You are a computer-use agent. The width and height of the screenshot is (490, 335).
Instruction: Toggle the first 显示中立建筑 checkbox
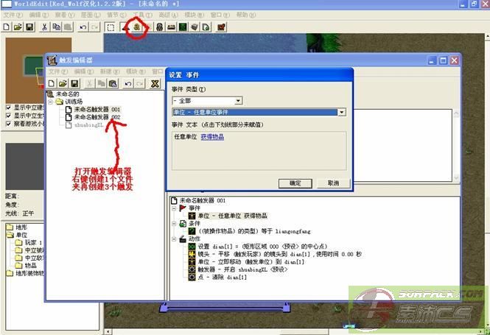point(8,106)
